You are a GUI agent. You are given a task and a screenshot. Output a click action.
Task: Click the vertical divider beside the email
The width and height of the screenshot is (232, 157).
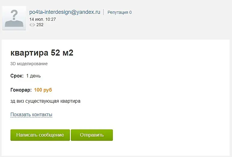click(104, 12)
